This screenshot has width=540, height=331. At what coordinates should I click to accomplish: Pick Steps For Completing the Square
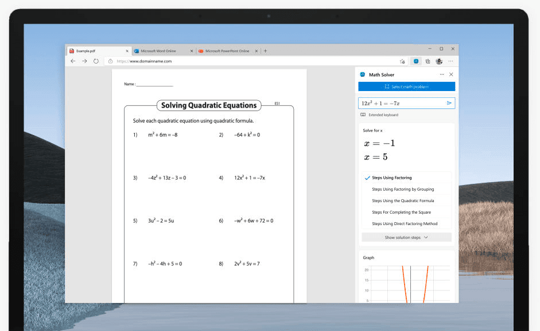coord(401,212)
